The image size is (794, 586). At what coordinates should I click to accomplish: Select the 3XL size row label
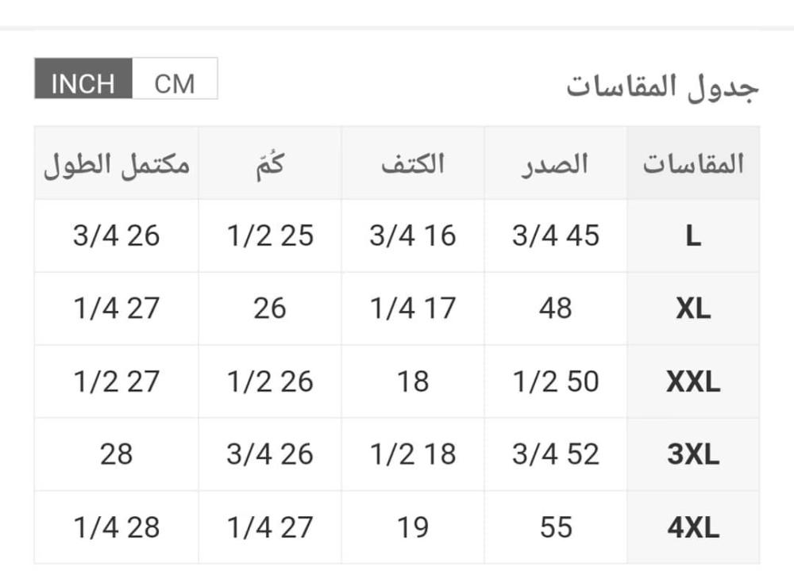tap(693, 454)
